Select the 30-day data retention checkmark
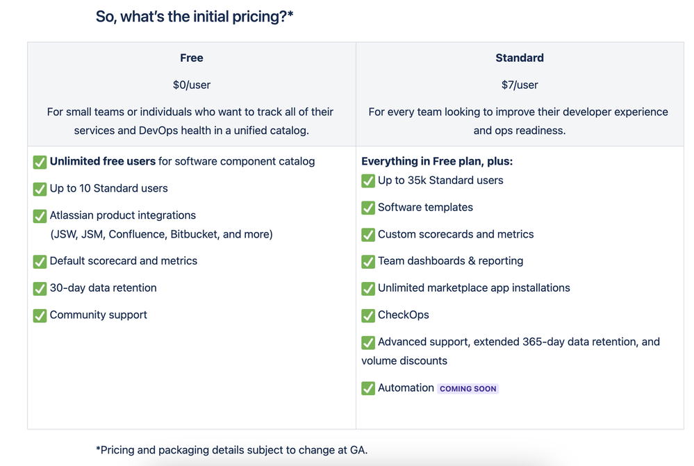The image size is (694, 466). (x=40, y=288)
